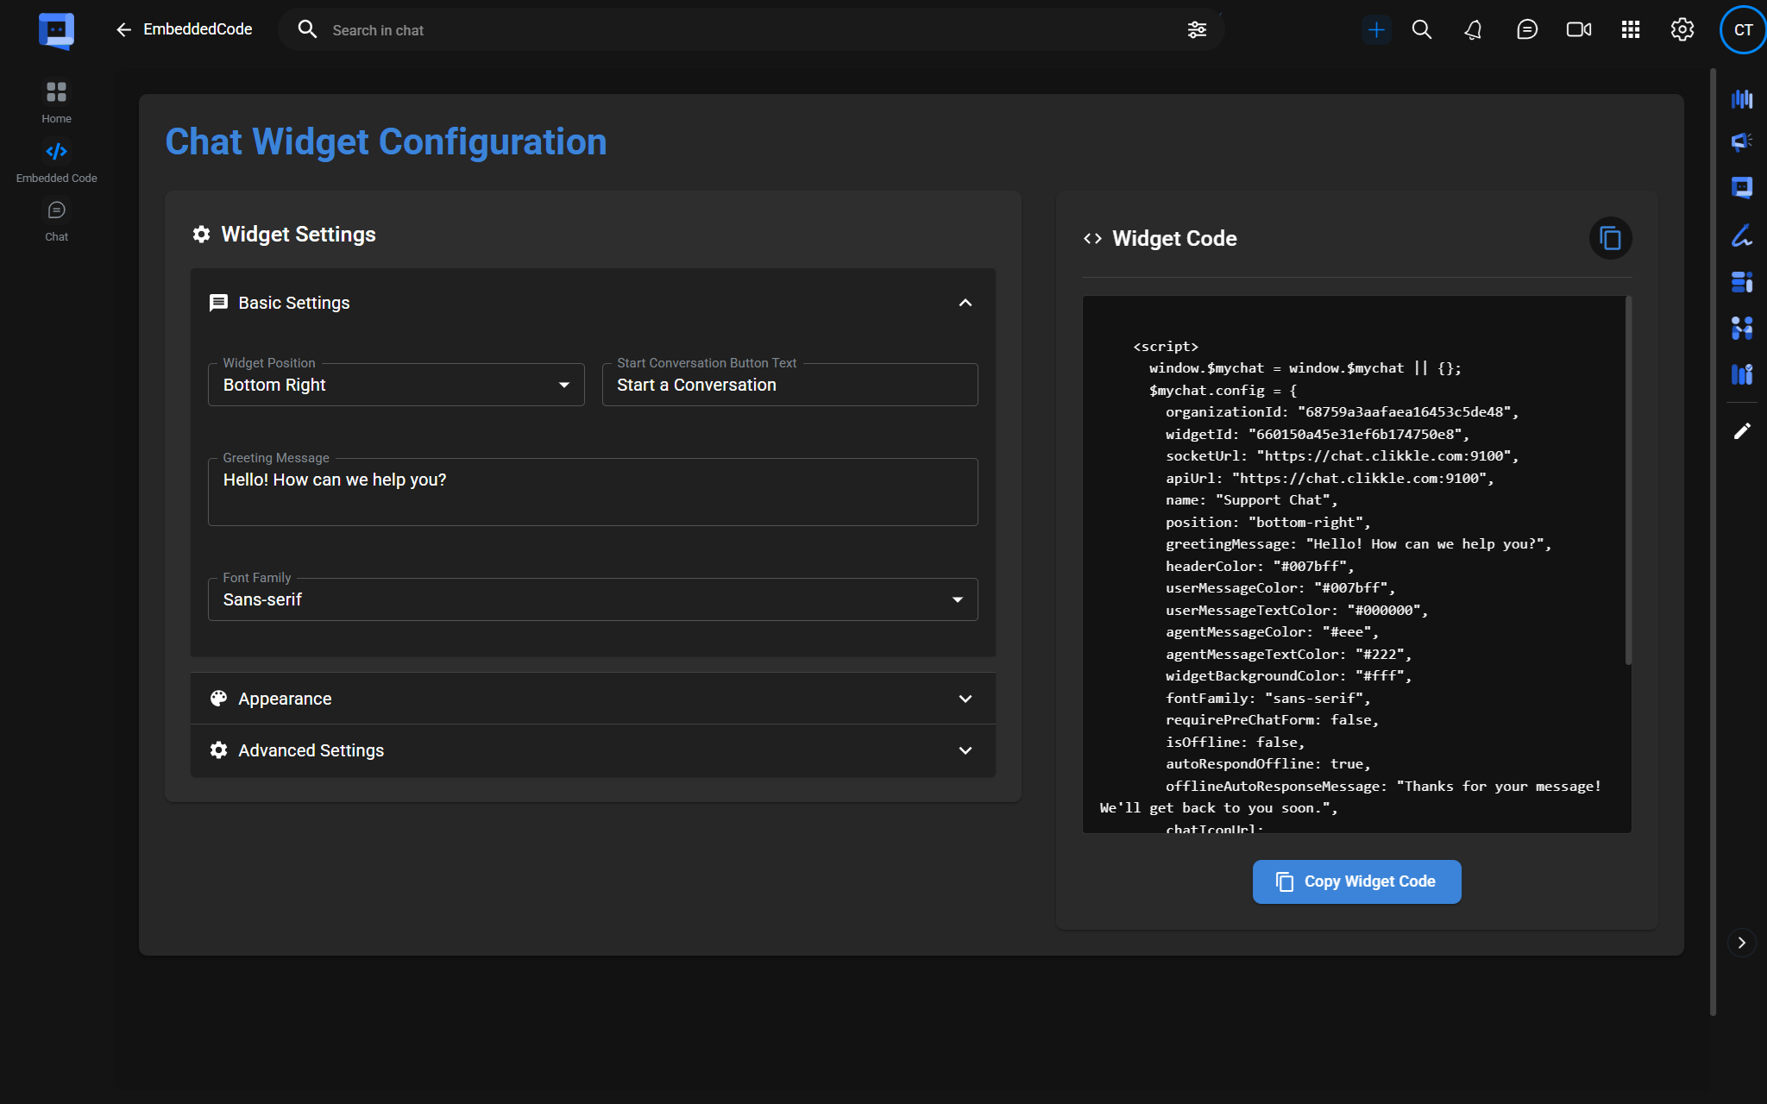Expand the Advanced Settings section
Viewport: 1767px width, 1104px height.
593,750
